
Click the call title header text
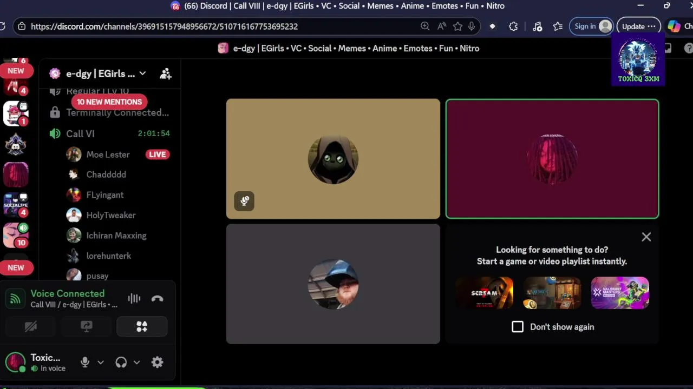tap(356, 49)
